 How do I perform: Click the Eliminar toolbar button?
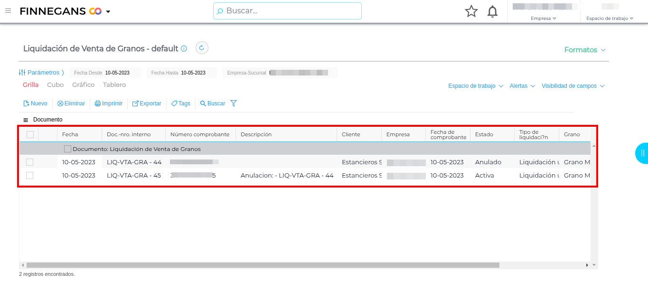pos(71,103)
